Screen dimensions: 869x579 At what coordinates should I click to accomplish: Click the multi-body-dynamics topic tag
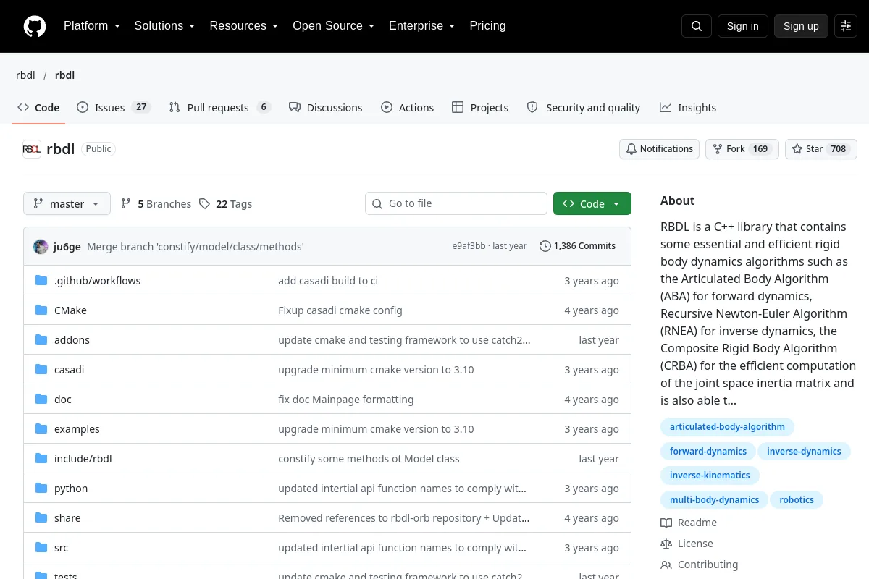pyautogui.click(x=714, y=500)
